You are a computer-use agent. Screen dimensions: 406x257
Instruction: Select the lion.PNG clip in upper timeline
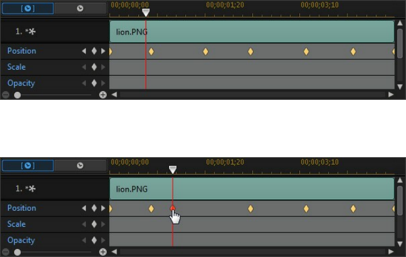(x=251, y=31)
